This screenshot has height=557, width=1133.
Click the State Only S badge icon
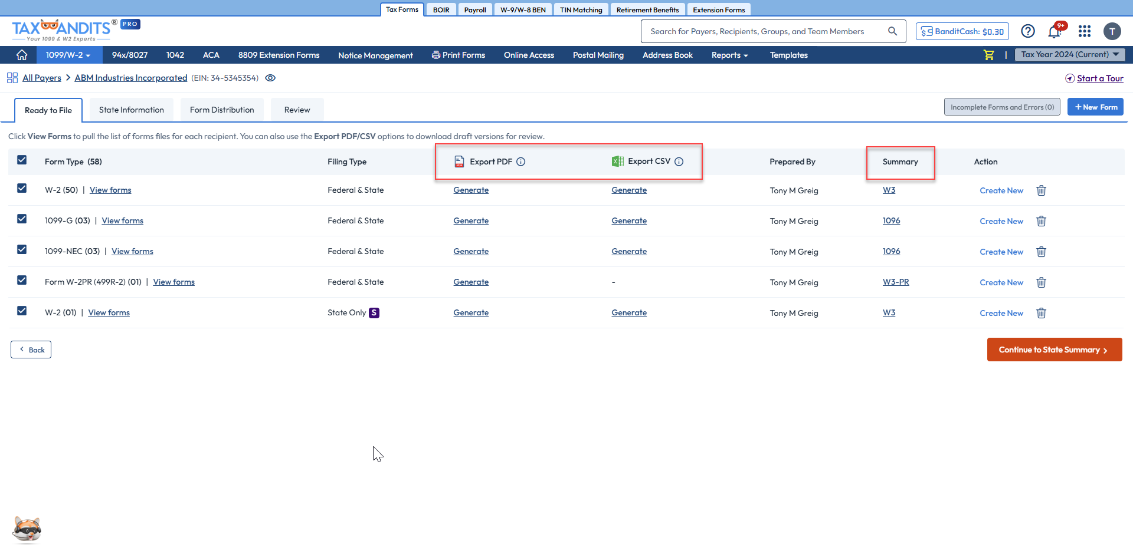374,313
